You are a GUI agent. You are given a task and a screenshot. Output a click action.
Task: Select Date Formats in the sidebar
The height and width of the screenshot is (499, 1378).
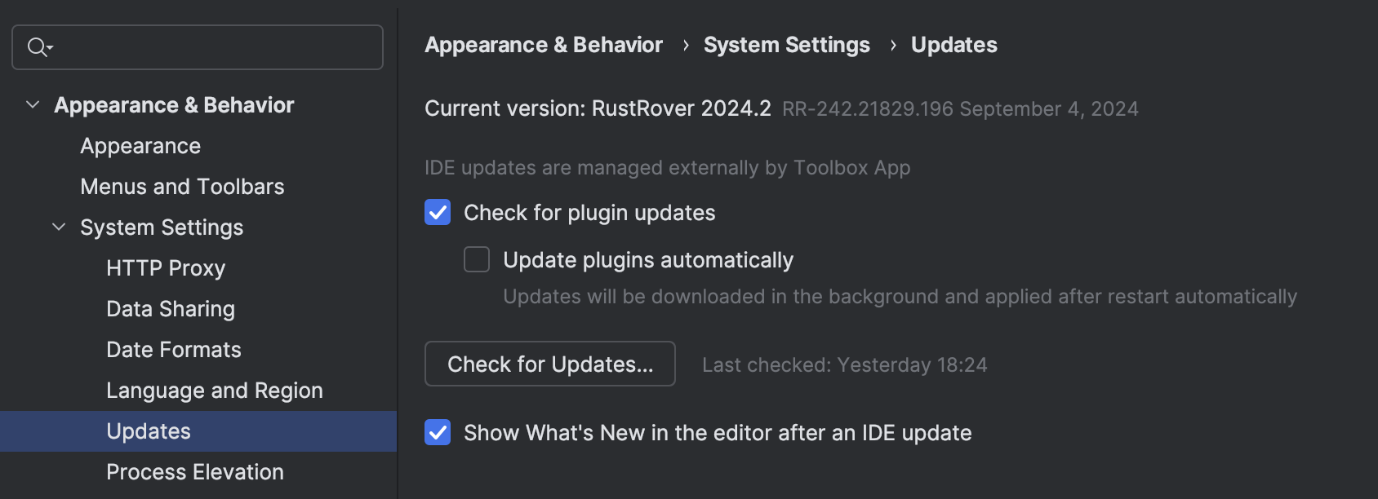pos(173,349)
